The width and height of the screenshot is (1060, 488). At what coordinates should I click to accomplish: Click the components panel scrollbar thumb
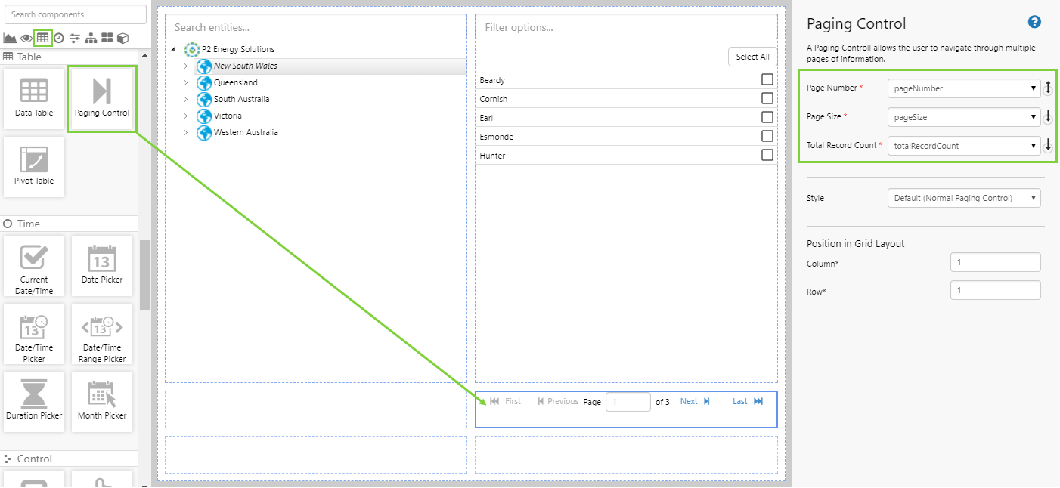click(x=145, y=276)
